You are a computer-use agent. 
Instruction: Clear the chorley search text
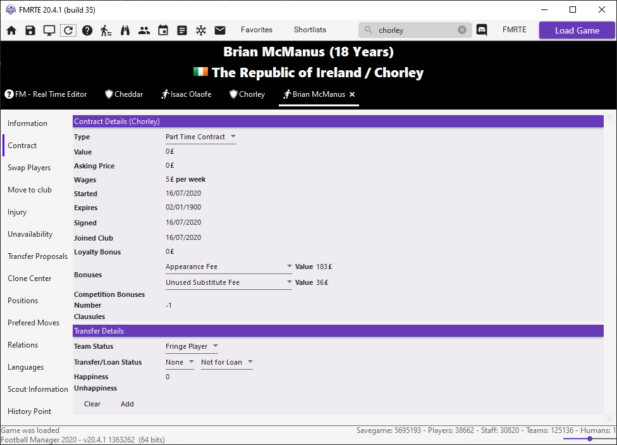(462, 30)
